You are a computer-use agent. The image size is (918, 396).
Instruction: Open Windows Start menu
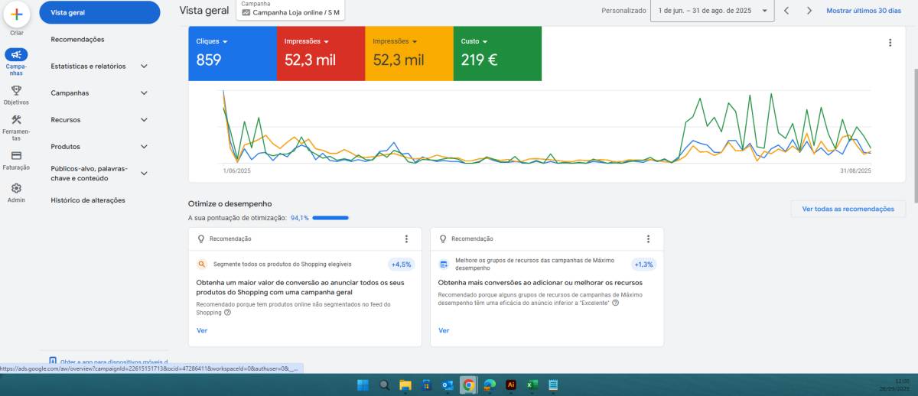363,385
